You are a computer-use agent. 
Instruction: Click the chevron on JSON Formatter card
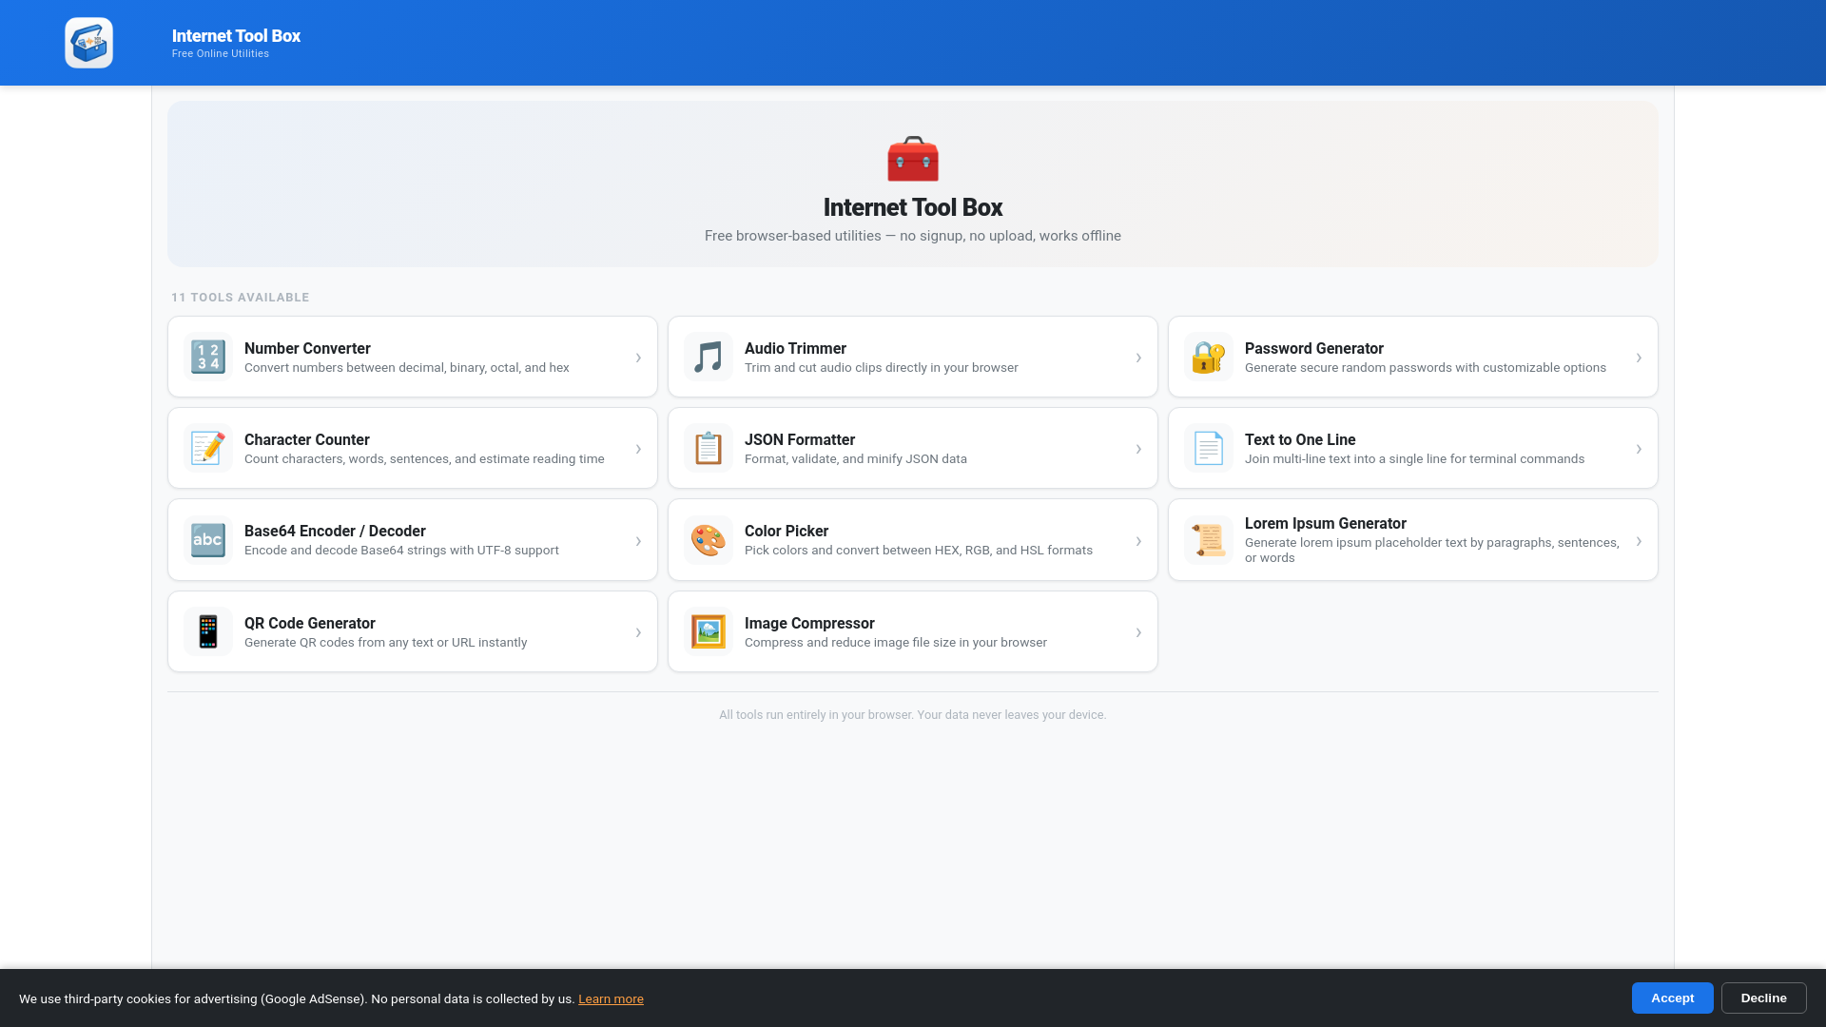(x=1138, y=449)
